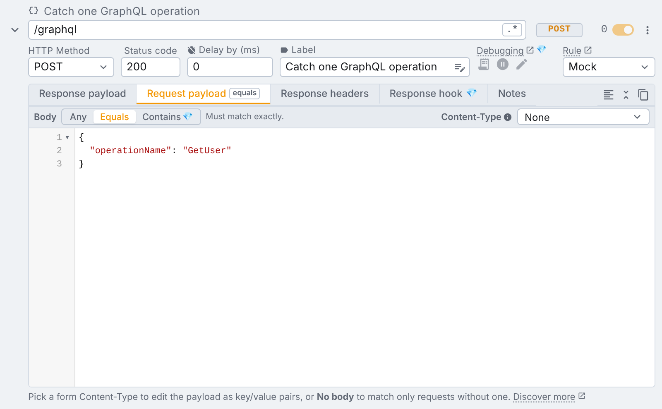
Task: Click the pause breakpoint icon
Action: point(503,64)
